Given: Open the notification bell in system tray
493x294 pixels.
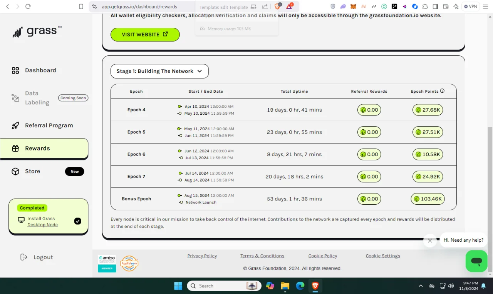Looking at the screenshot, I should coord(483,286).
